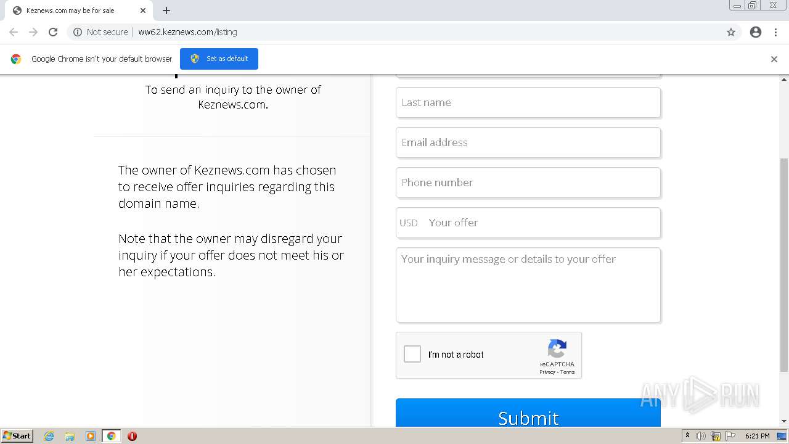Check the I'm not a robot box
The image size is (789, 444).
(412, 354)
